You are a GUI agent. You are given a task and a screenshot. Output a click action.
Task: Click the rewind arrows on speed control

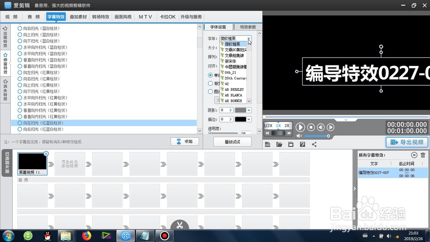[x=267, y=133]
